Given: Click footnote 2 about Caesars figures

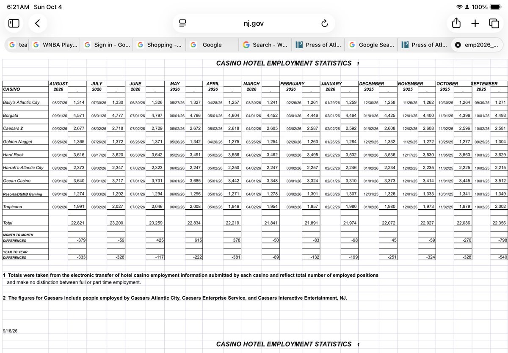Looking at the screenshot, I should (175, 298).
